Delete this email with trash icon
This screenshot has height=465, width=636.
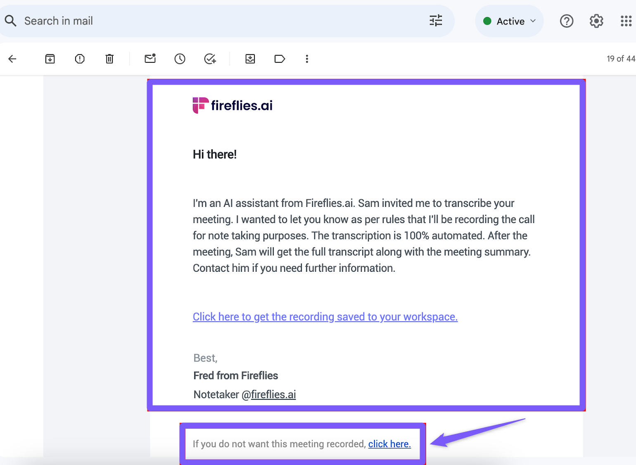coord(109,59)
